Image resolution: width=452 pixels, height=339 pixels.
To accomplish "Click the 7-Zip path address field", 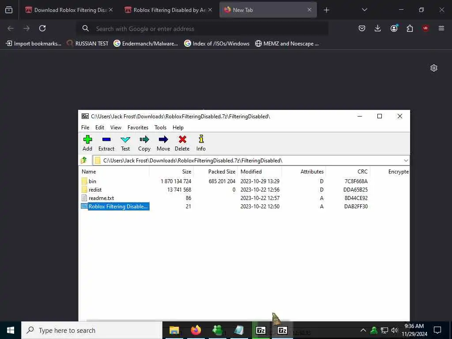I will 248,161.
